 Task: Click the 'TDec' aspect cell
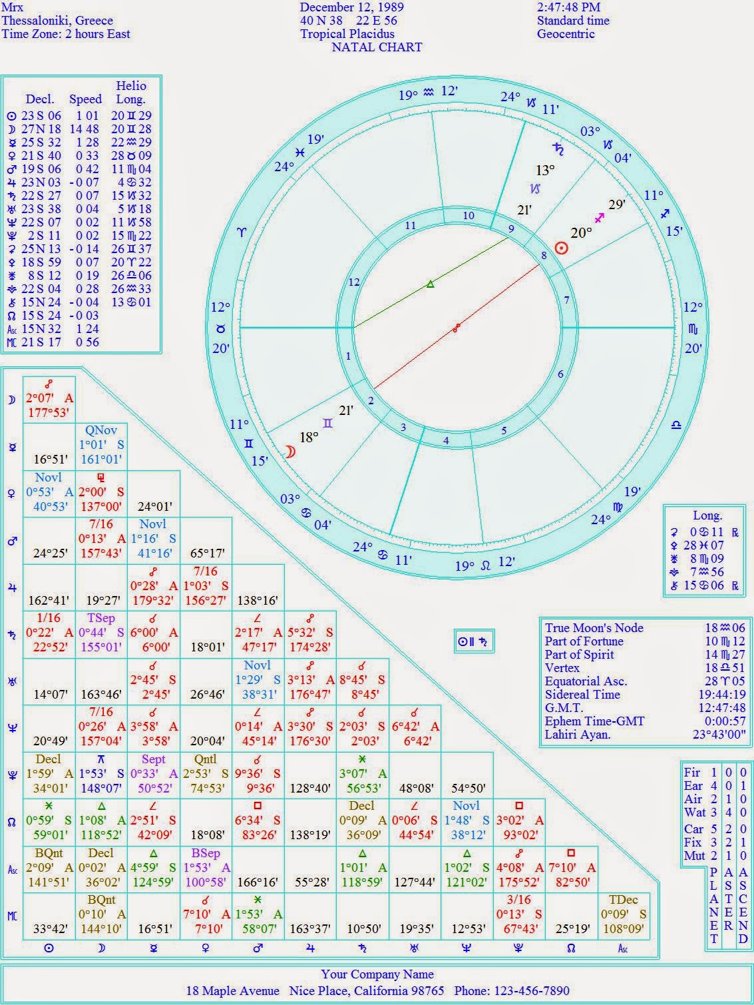(x=624, y=916)
